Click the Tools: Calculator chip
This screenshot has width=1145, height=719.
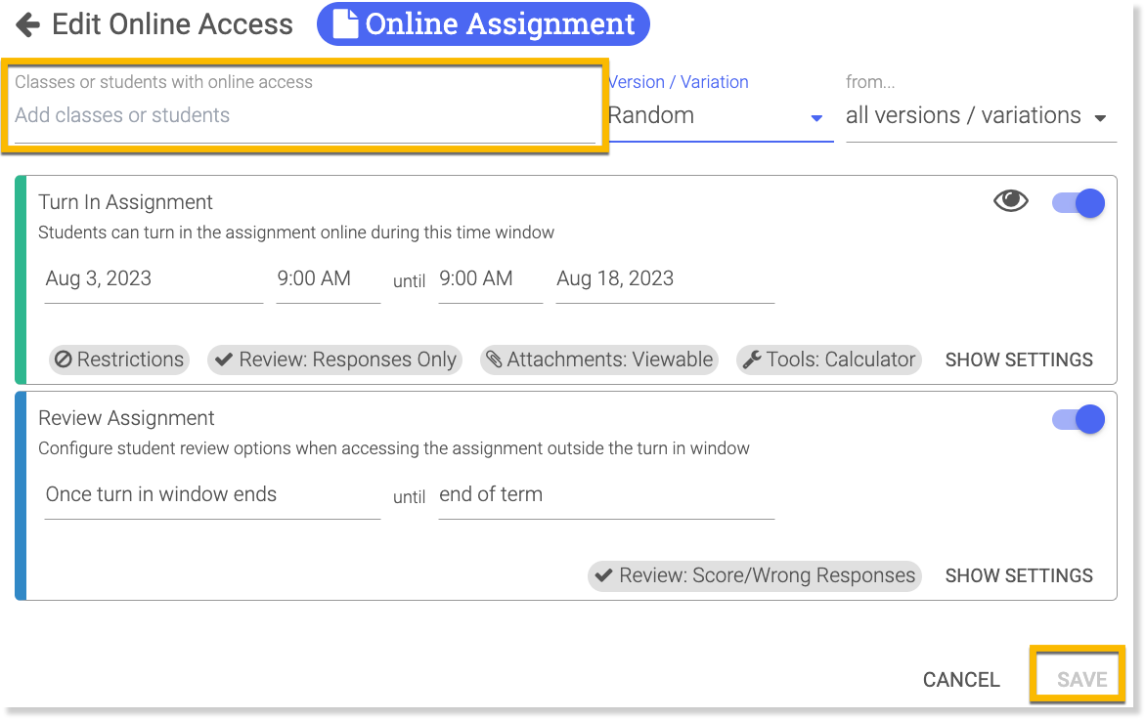click(x=829, y=359)
